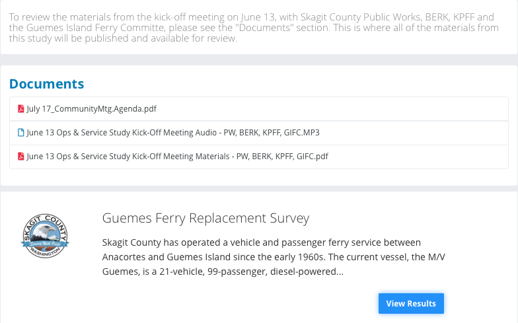Image resolution: width=518 pixels, height=323 pixels.
Task: Click the PDF icon beside Kick-Off Meeting Materials
Action: pos(21,157)
